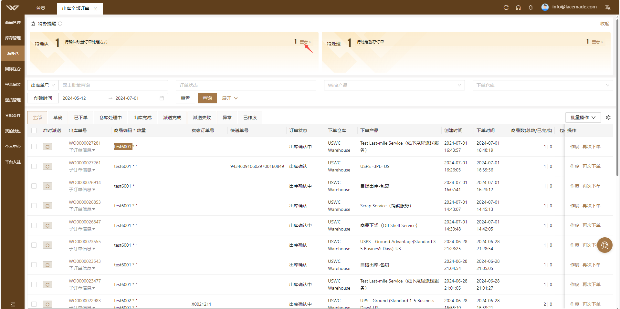Screen dimensions: 620x309
Task: Click 作废 for order WO0000027281
Action: coord(574,147)
